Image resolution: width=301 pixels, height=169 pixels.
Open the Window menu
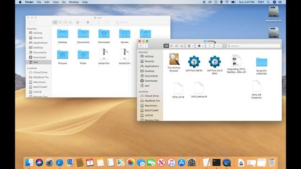click(x=74, y=2)
